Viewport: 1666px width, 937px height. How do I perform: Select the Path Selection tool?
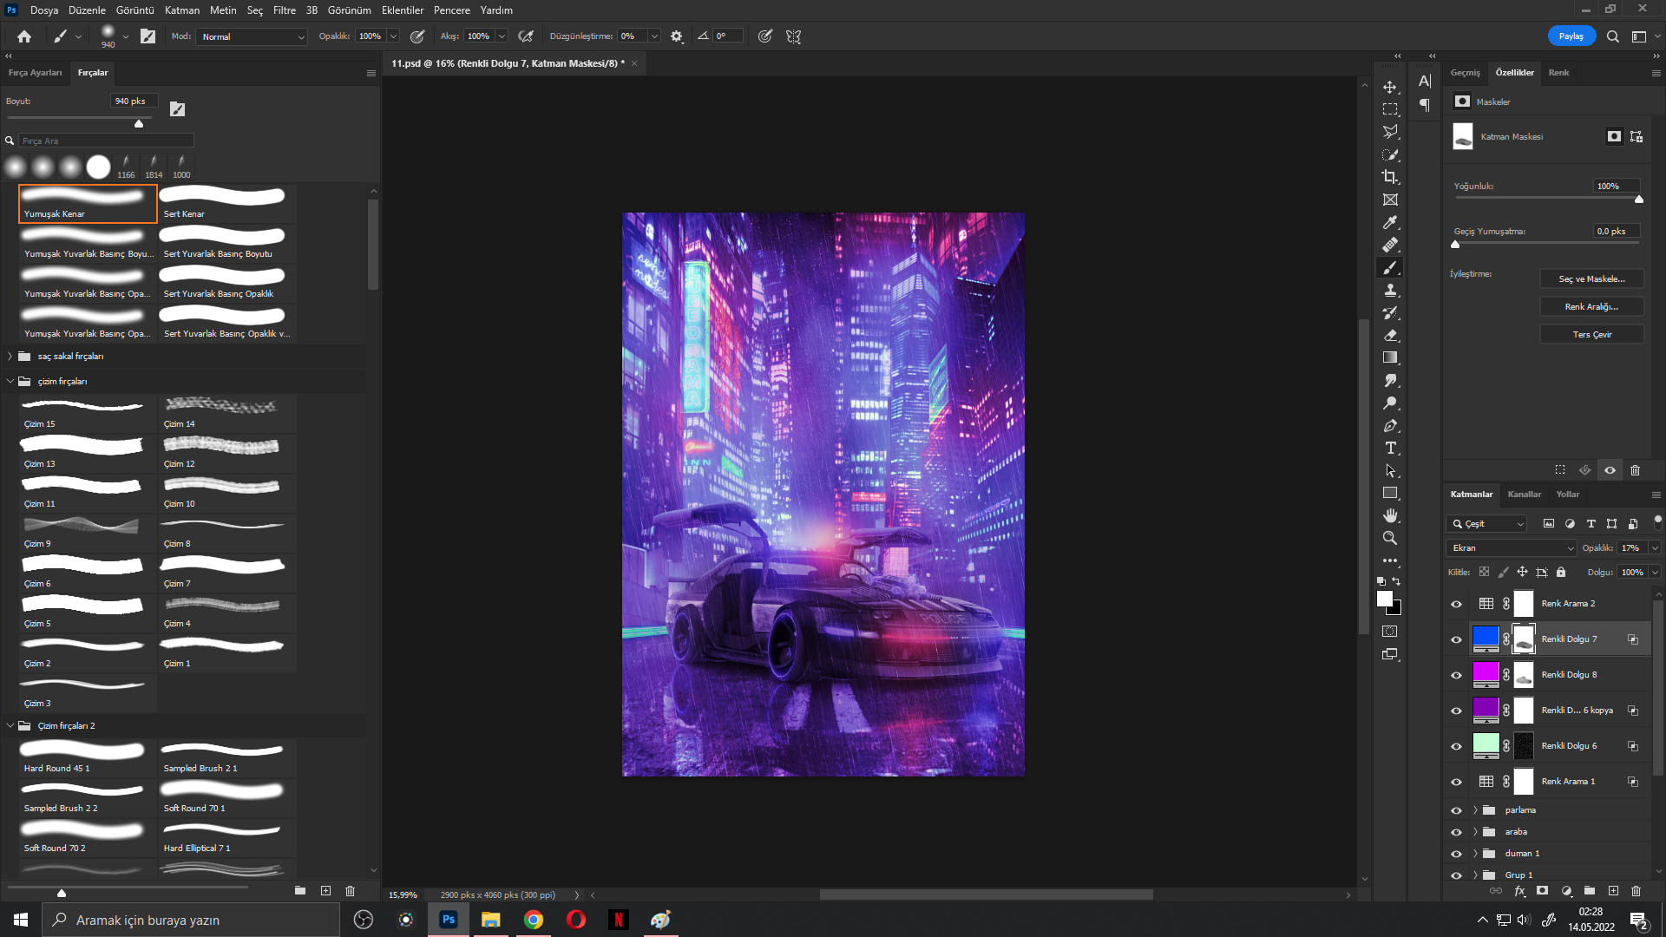[x=1390, y=470]
